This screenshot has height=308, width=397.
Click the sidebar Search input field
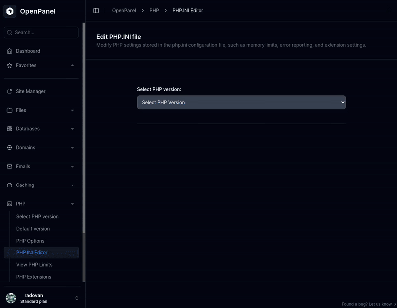point(41,32)
